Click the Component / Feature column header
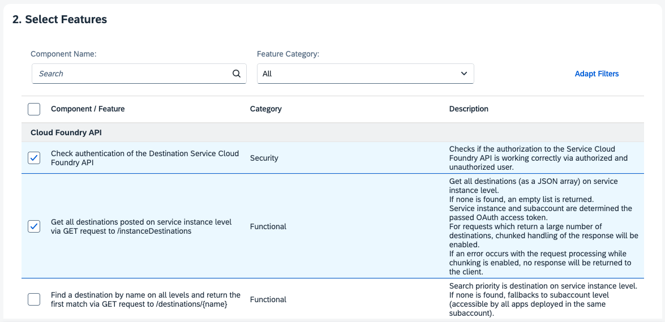This screenshot has height=322, width=665. tap(88, 109)
